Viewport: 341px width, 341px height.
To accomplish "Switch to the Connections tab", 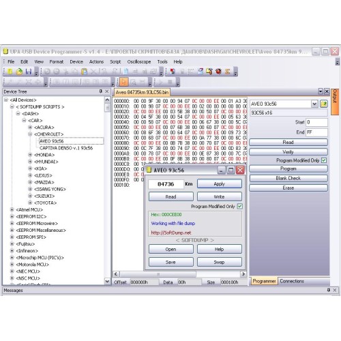I will [292, 281].
